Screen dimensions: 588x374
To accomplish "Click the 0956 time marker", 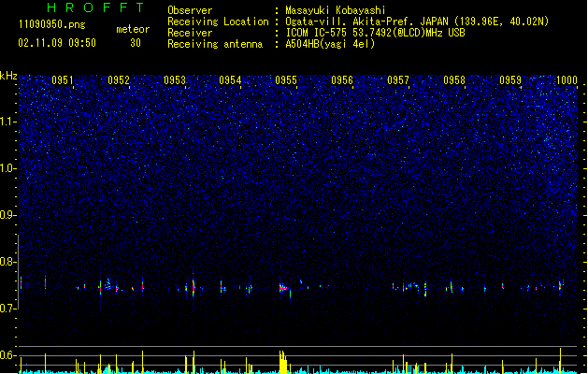I will pyautogui.click(x=342, y=80).
